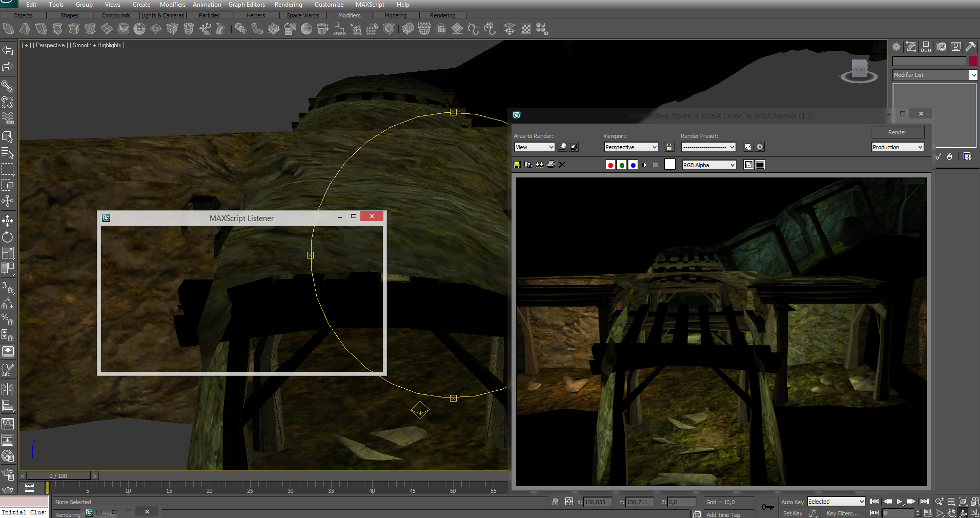Click the Set Keys key icon
Viewport: 980px width, 518px height.
[x=767, y=507]
